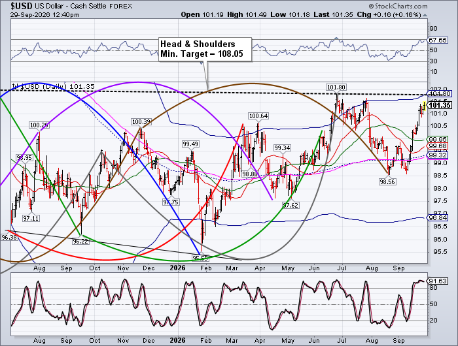Screen dimensions: 458x346
Task: Click the $USD ticker symbol title
Action: 22,6
